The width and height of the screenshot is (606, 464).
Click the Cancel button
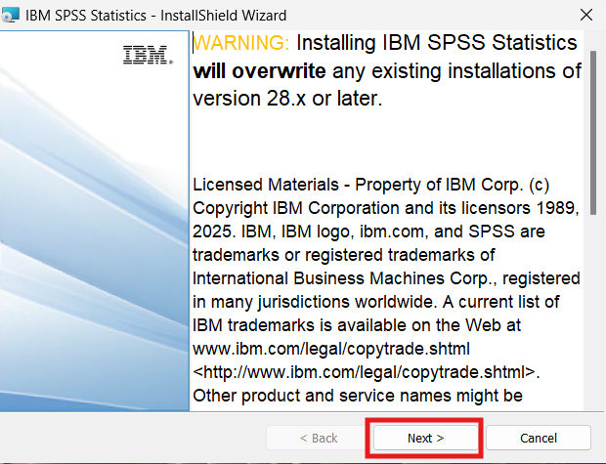point(539,438)
